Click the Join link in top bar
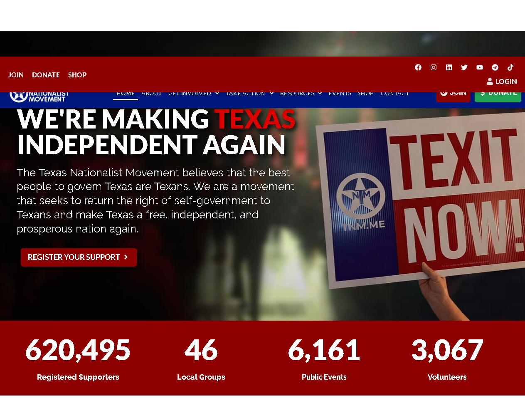This screenshot has width=525, height=398. [16, 75]
